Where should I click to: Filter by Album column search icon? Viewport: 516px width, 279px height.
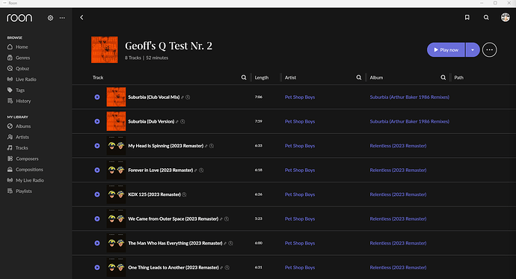(443, 77)
